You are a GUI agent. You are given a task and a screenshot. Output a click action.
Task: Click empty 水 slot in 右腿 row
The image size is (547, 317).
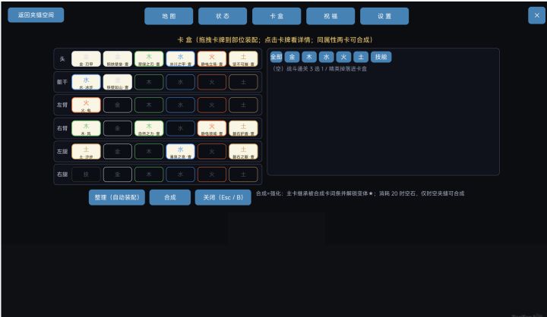pos(180,174)
